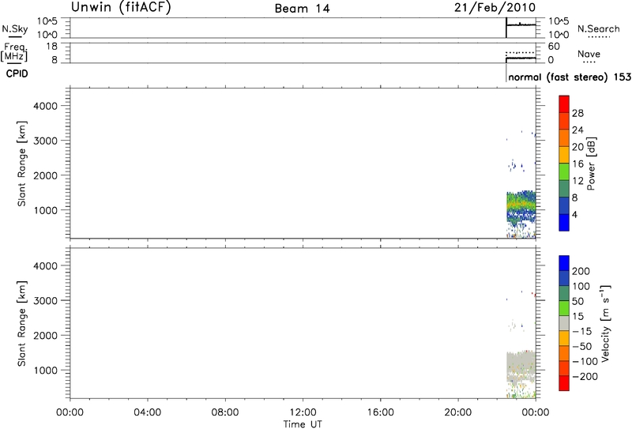This screenshot has height=429, width=632.
Task: Click the grey velocity scatter band near 1000 km
Action: pyautogui.click(x=521, y=365)
